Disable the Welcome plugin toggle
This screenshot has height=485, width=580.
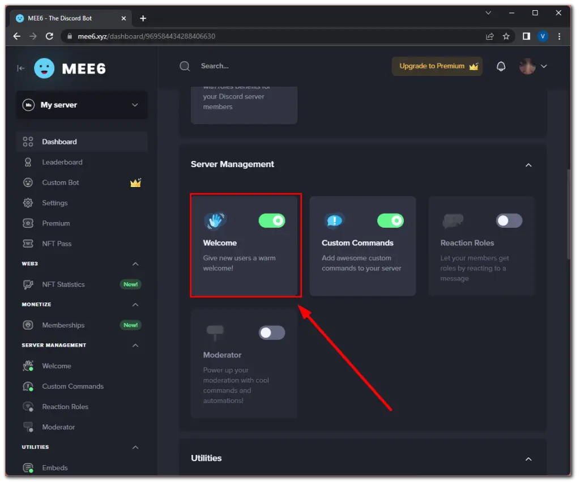pos(272,220)
